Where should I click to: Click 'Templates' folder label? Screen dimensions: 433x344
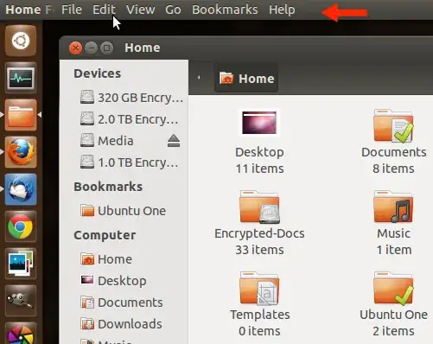coord(260,315)
